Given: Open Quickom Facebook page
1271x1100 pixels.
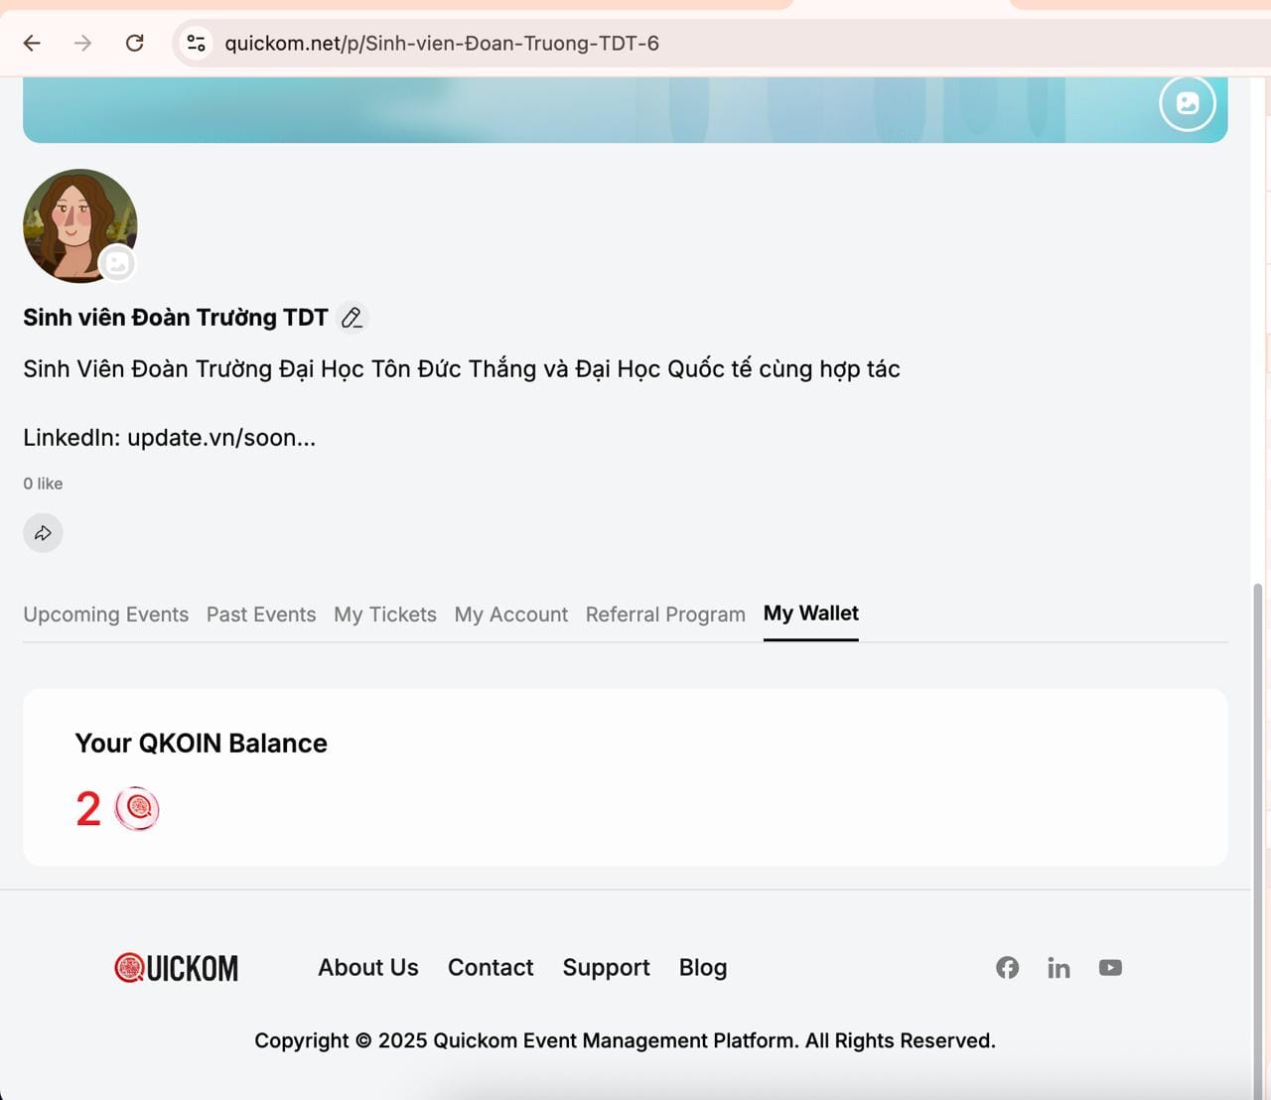Looking at the screenshot, I should pyautogui.click(x=1007, y=968).
